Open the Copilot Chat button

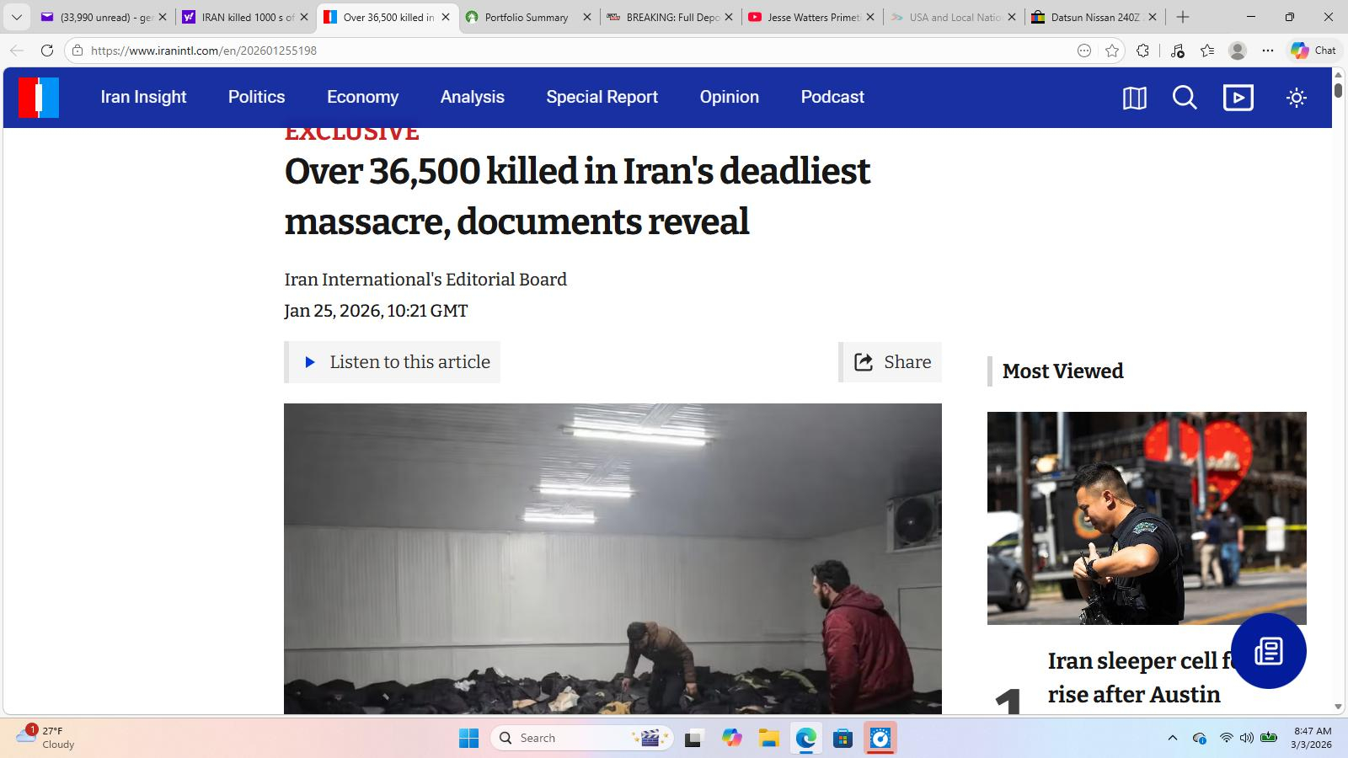pos(1313,51)
